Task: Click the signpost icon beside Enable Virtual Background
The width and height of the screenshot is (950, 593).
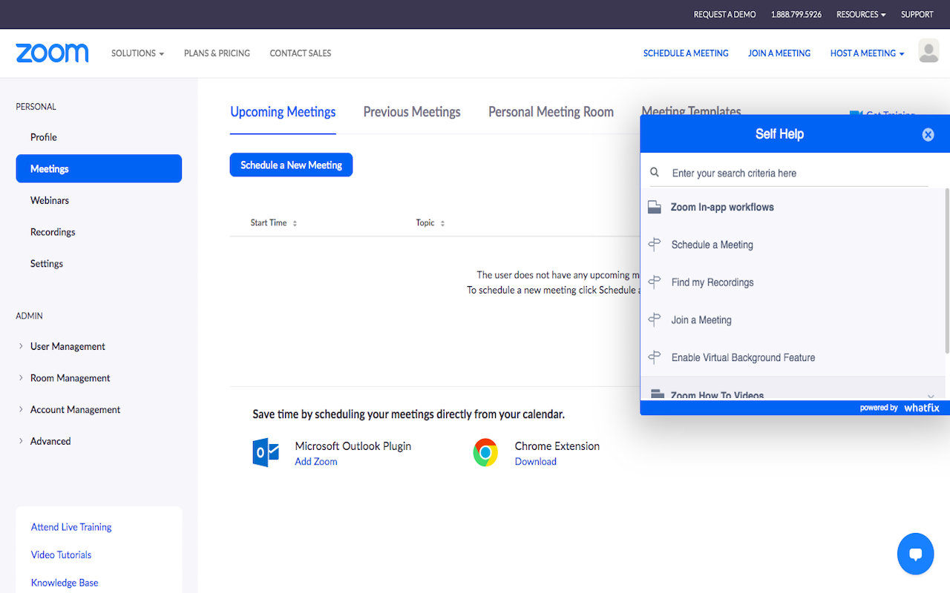Action: 654,357
